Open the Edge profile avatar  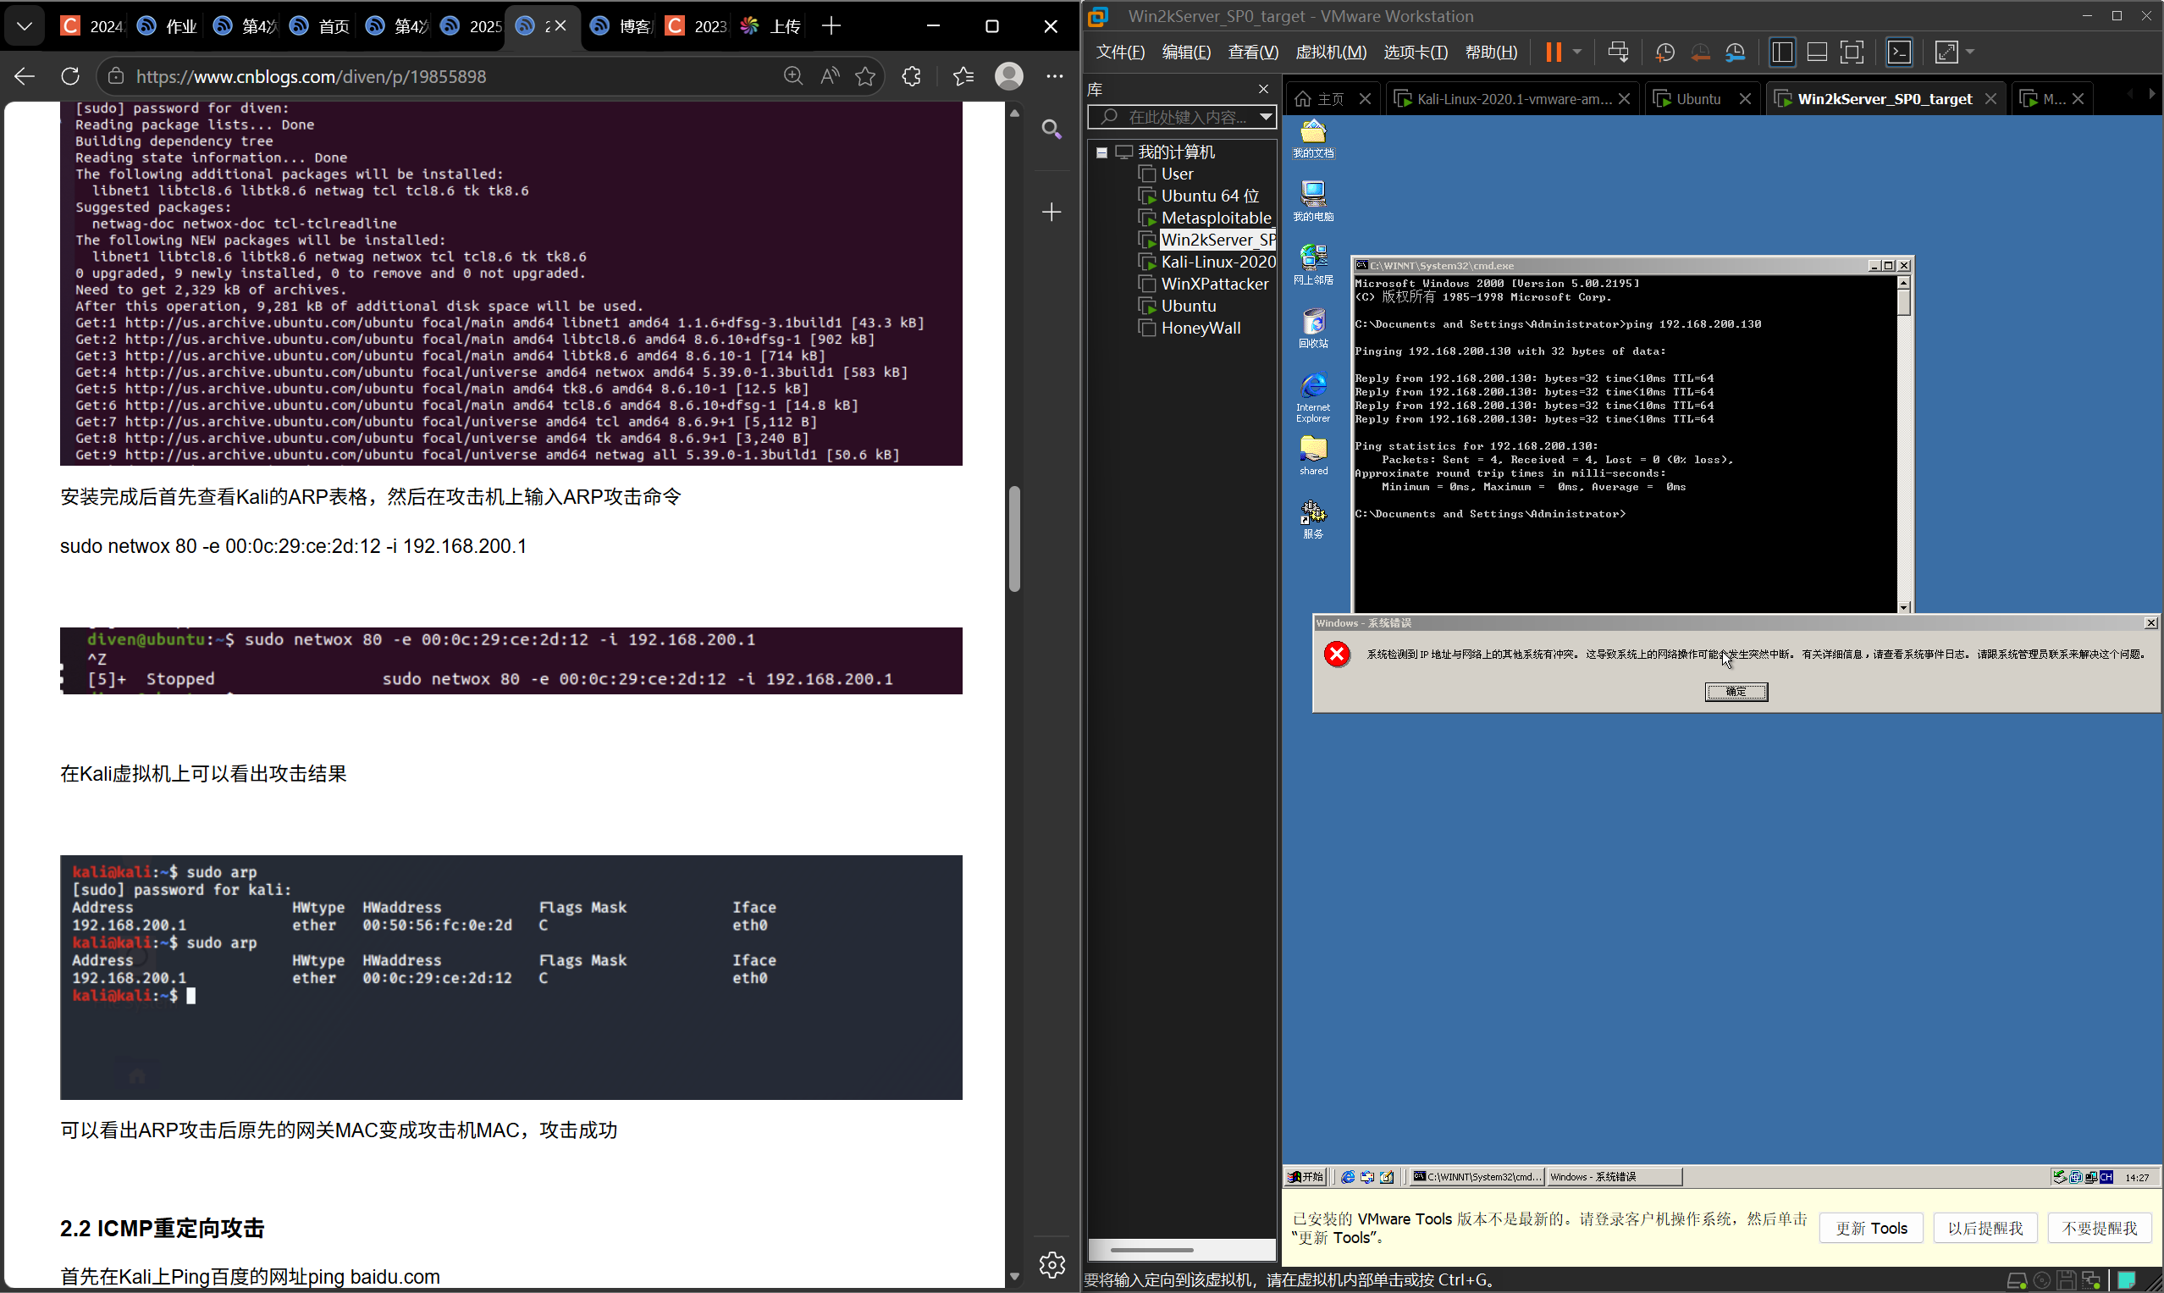pyautogui.click(x=1009, y=77)
